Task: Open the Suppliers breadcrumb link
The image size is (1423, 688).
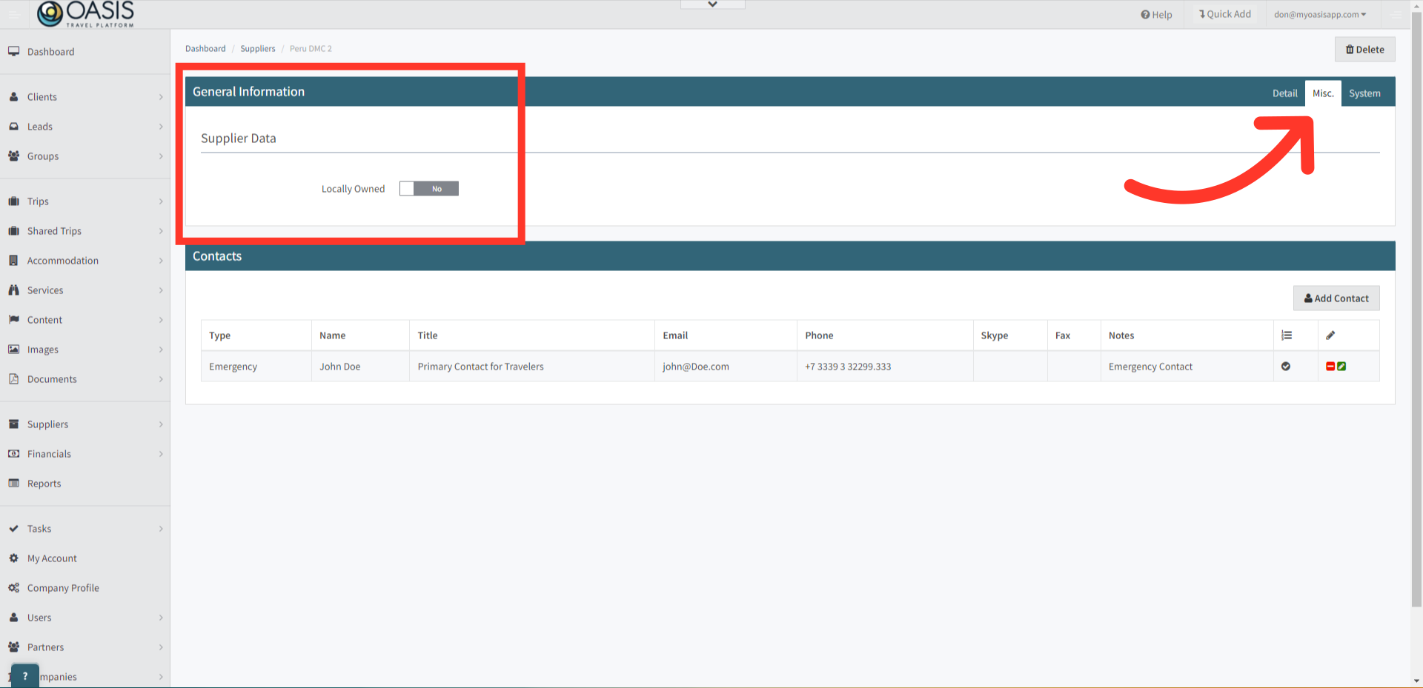Action: [258, 49]
